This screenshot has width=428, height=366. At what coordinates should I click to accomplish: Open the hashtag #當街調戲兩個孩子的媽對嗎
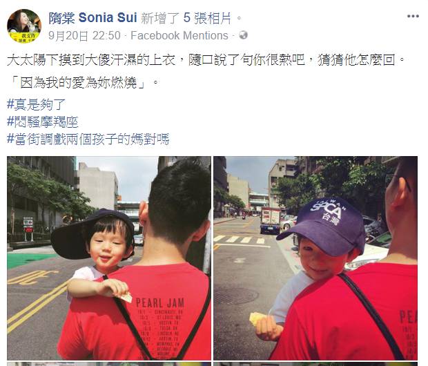tap(88, 139)
